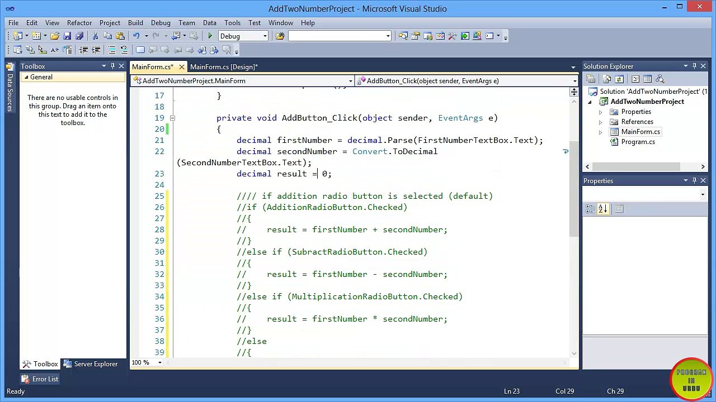
Task: Cut selection using the scissors icon
Action: point(95,36)
